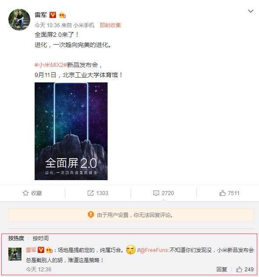Click the emoji face in comment text
This screenshot has height=277, width=259.
click(131, 250)
